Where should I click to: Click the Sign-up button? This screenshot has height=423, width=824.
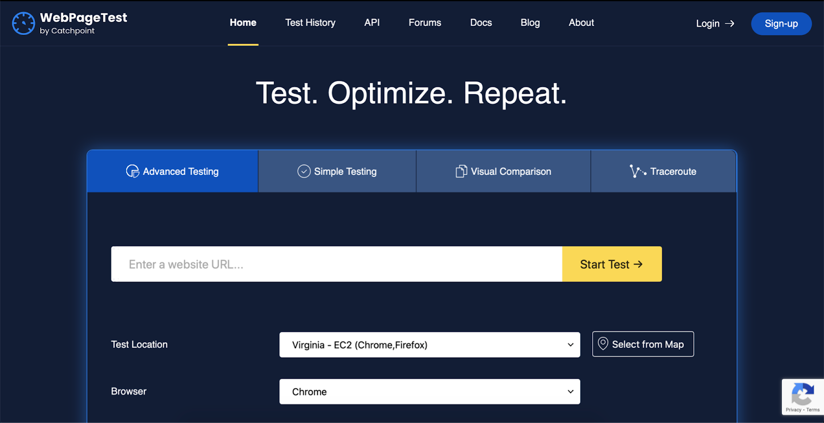(x=781, y=24)
